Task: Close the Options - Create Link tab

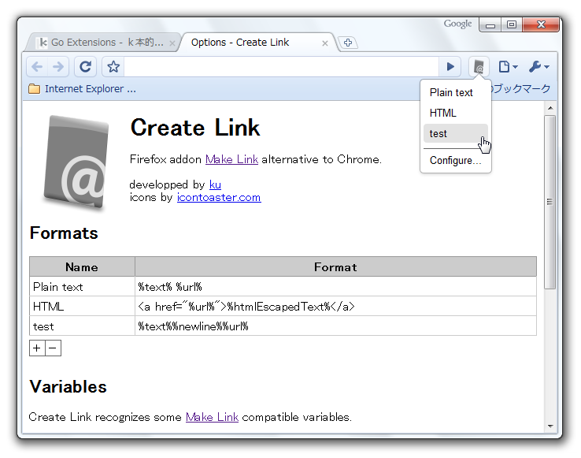Action: (325, 43)
